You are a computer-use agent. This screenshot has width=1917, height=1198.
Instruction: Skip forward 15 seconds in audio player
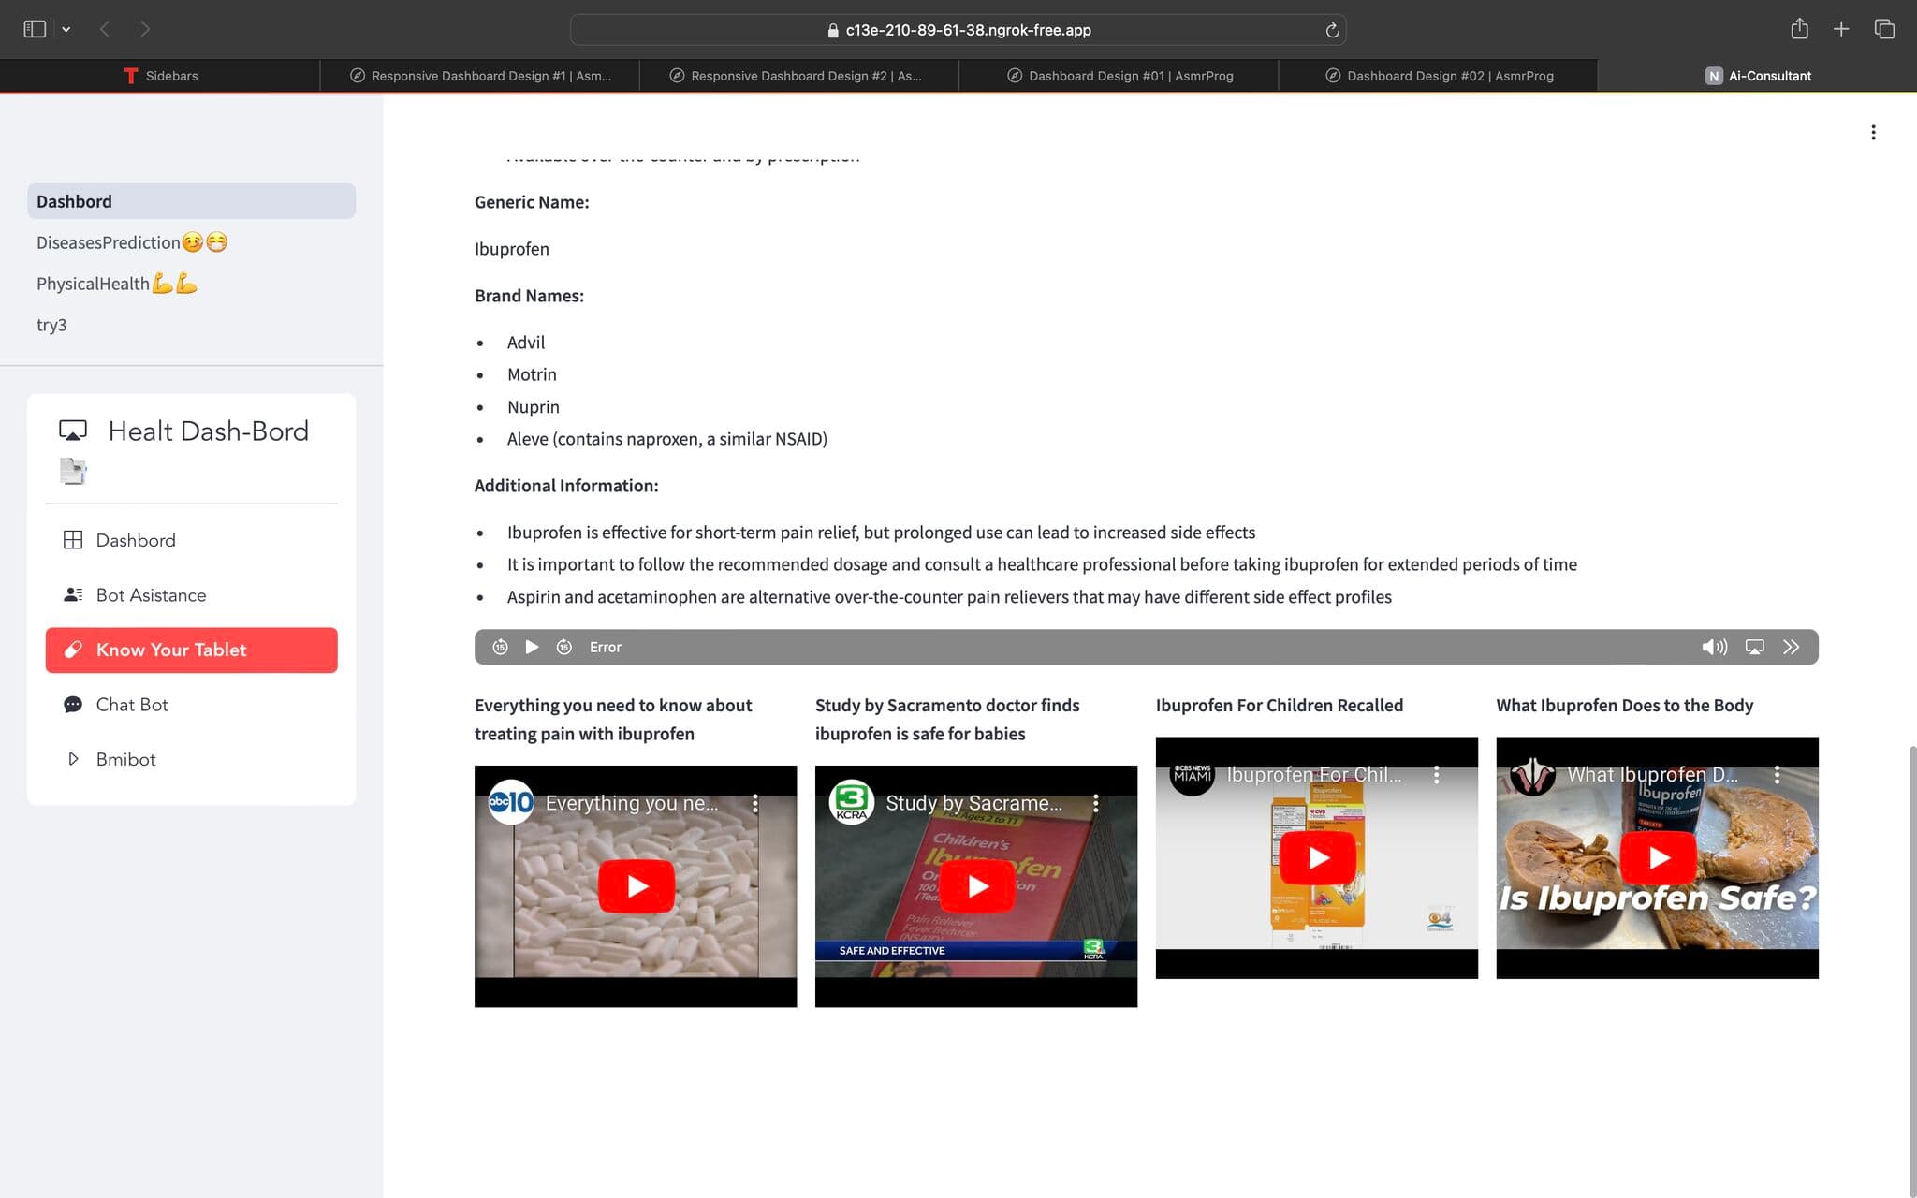click(564, 647)
